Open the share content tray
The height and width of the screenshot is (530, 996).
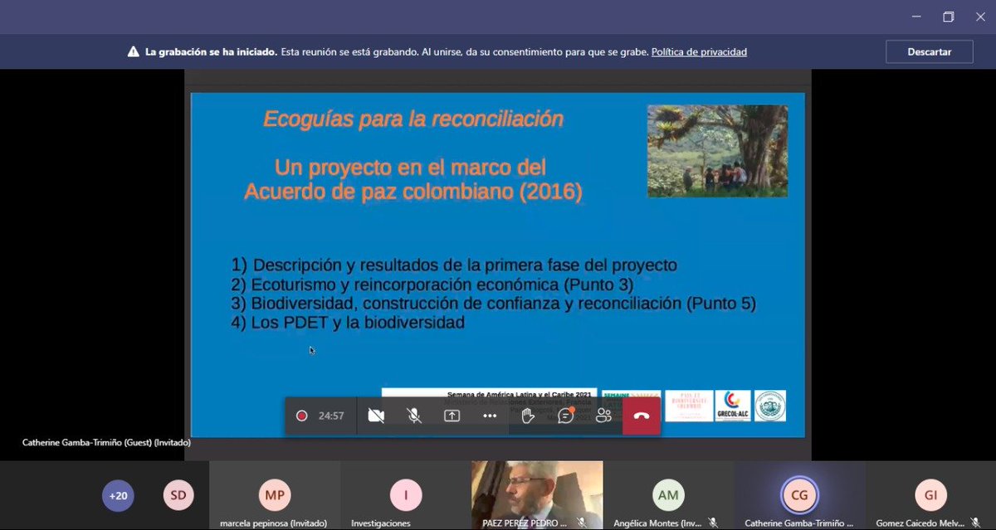point(452,416)
